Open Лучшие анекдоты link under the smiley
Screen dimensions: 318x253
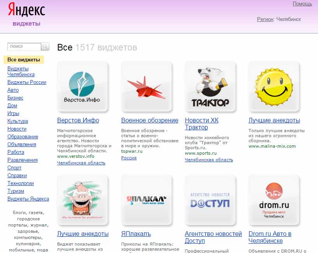tap(274, 120)
